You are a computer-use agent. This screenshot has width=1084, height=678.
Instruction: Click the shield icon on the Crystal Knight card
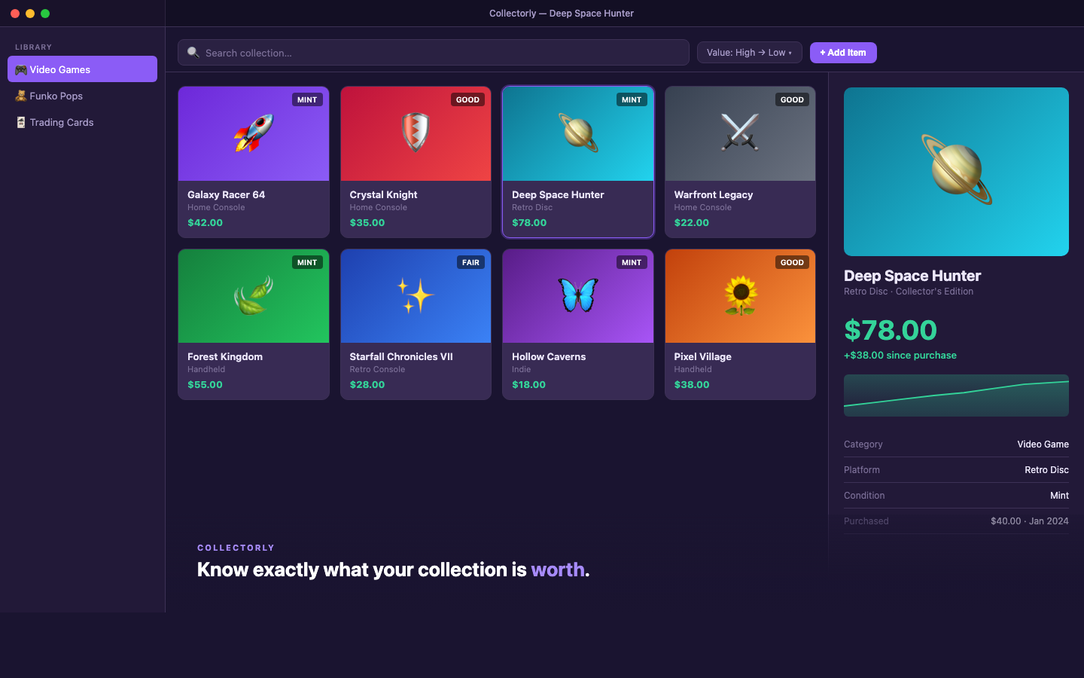pos(416,133)
